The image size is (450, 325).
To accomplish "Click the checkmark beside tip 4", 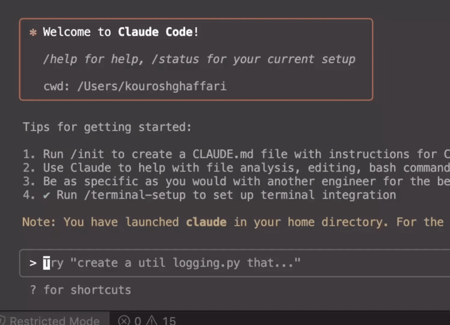I will coord(46,196).
